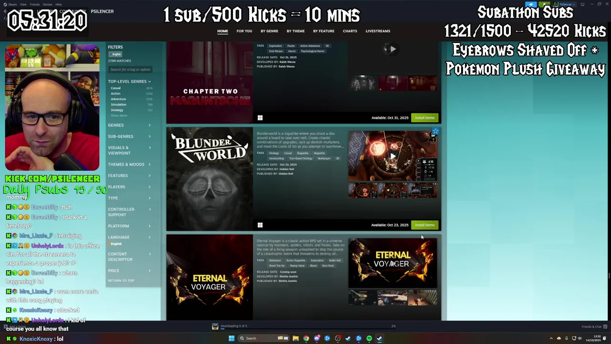Collapse the Language filter section

pyautogui.click(x=129, y=237)
